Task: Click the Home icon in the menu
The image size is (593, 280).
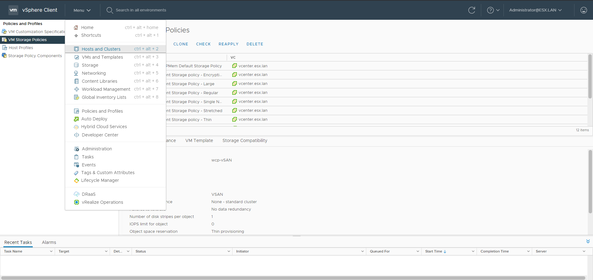Action: (76, 27)
